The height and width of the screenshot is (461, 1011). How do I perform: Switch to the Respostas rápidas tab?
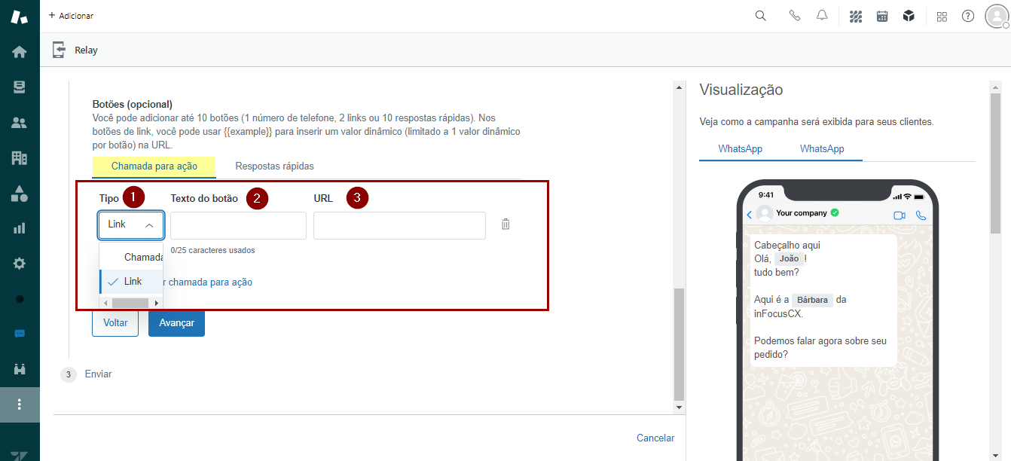274,166
